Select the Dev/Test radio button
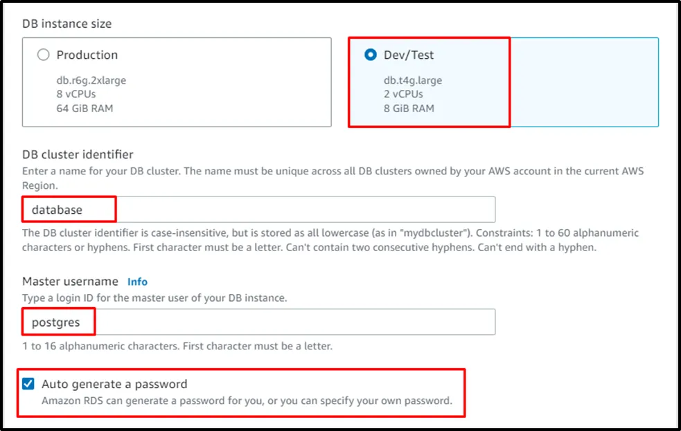681x431 pixels. (371, 55)
